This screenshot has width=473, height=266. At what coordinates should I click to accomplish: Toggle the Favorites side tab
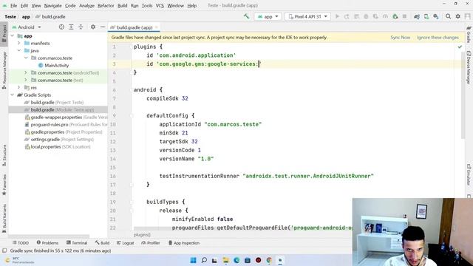coord(4,185)
